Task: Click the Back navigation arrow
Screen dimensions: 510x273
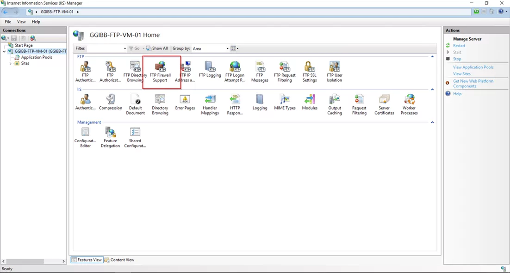Action: (6, 12)
